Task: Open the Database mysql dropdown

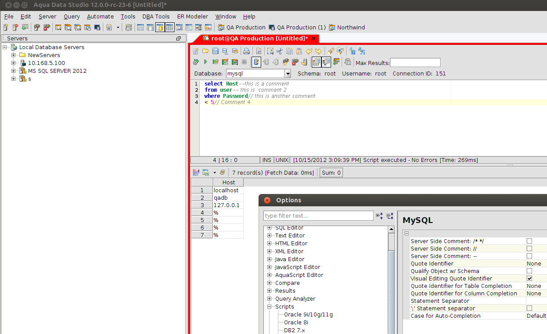Action: click(x=288, y=74)
